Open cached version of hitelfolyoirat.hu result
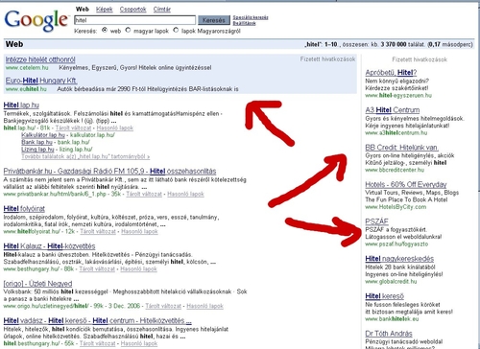480x349 pixels. coord(98,231)
